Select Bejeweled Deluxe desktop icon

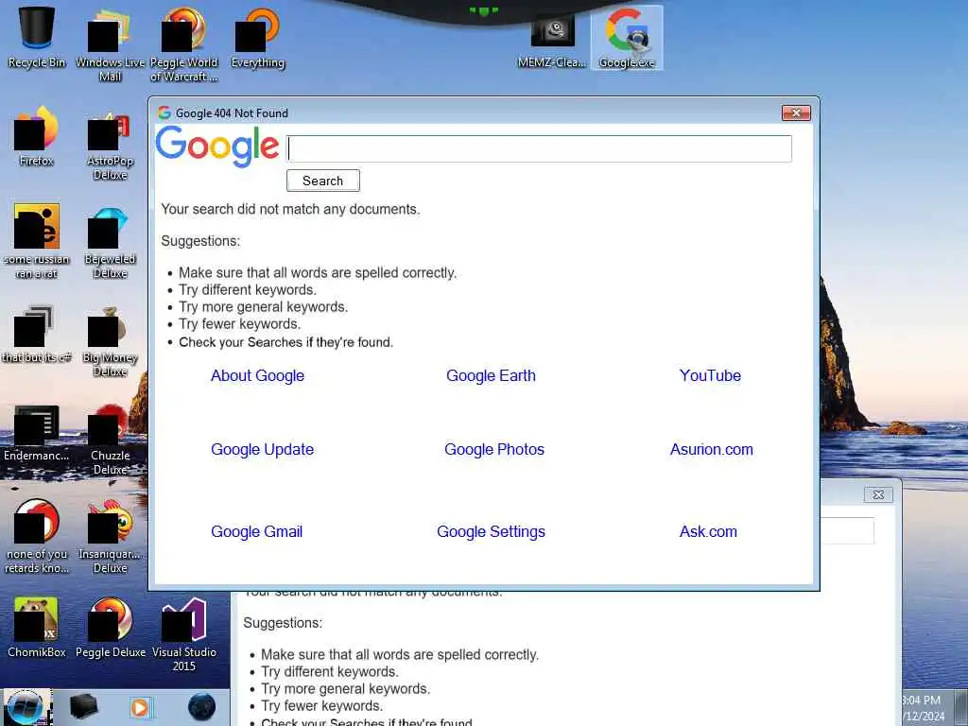pyautogui.click(x=110, y=244)
